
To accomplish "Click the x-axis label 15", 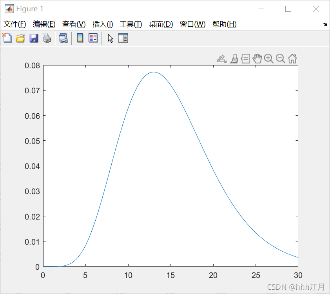I will pyautogui.click(x=170, y=275).
